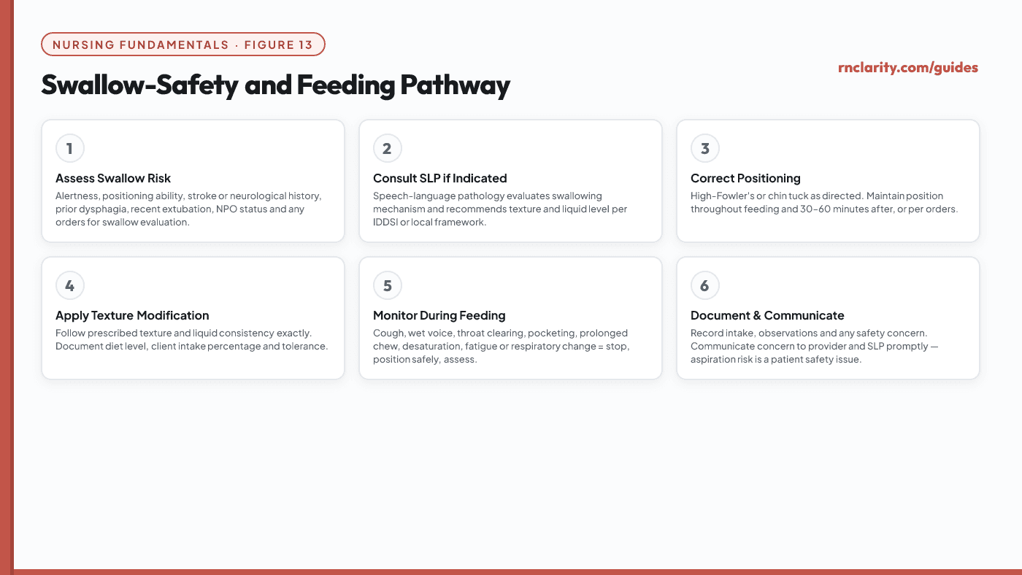Select the Consult SLP if Indicated heading
The height and width of the screenshot is (575, 1022).
pyautogui.click(x=439, y=178)
